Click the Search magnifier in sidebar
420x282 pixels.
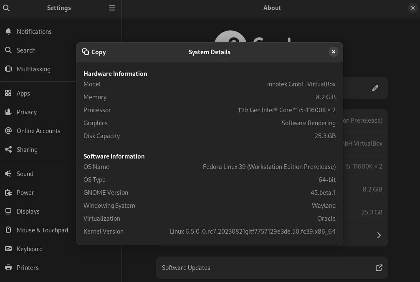tap(8, 50)
